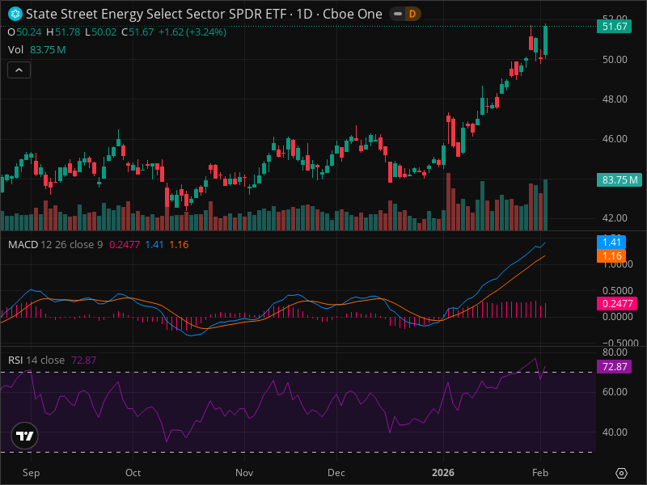
Task: Click the Dec label on time axis
Action: pyautogui.click(x=336, y=473)
